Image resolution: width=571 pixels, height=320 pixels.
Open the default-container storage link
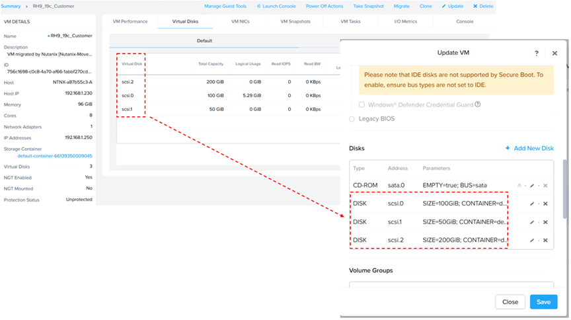[x=54, y=156]
